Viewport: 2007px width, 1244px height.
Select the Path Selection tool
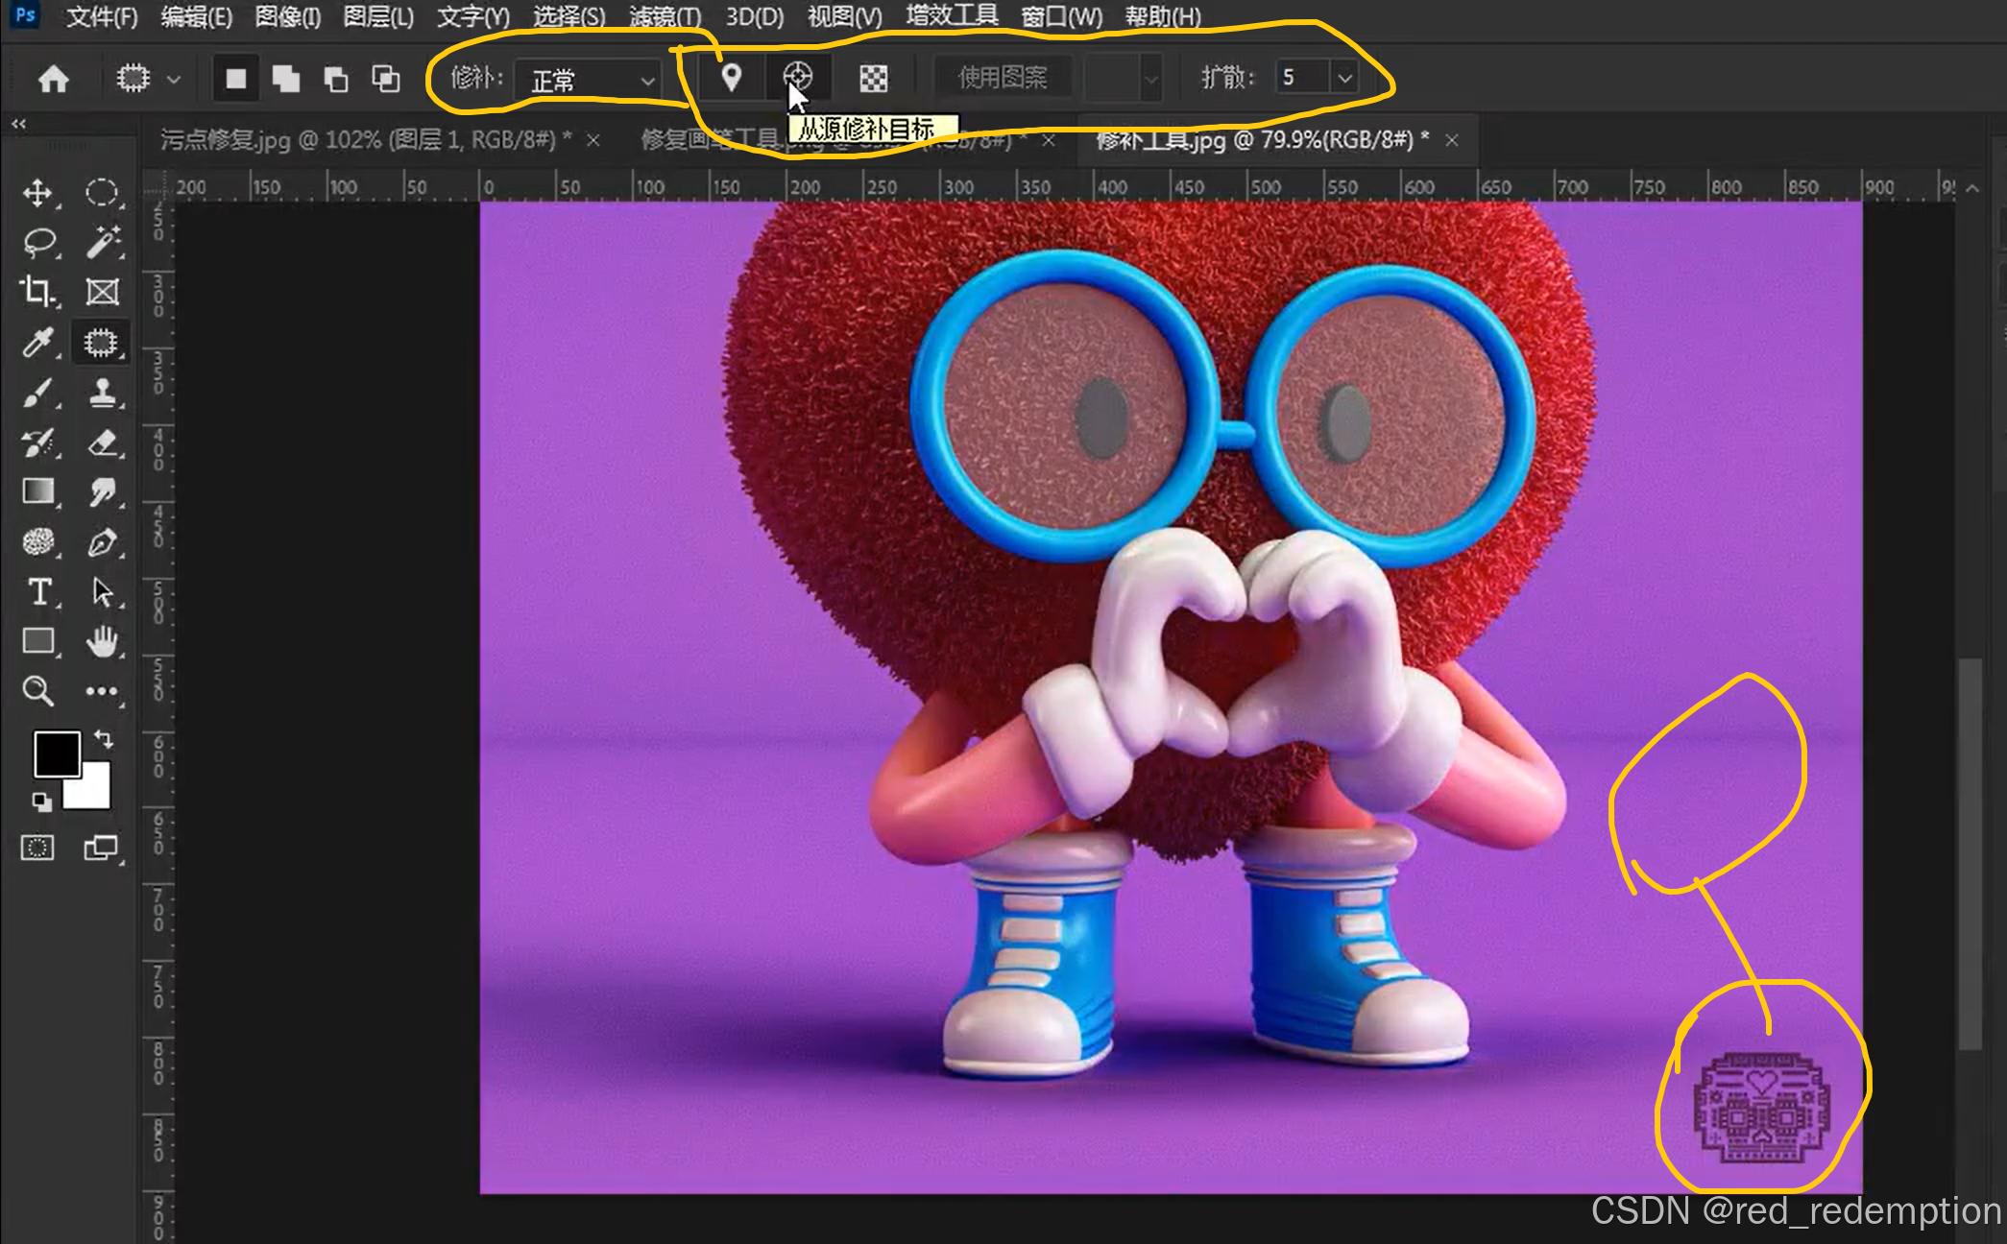click(x=102, y=592)
